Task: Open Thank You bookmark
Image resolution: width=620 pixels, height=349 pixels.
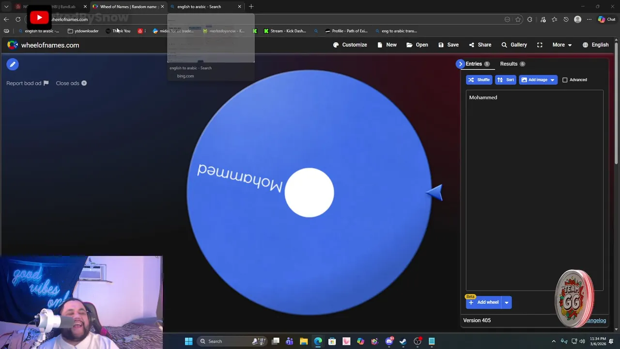Action: [118, 31]
